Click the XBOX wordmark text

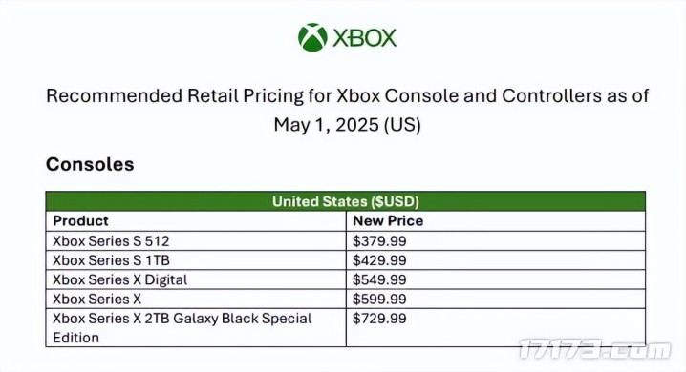pyautogui.click(x=364, y=38)
